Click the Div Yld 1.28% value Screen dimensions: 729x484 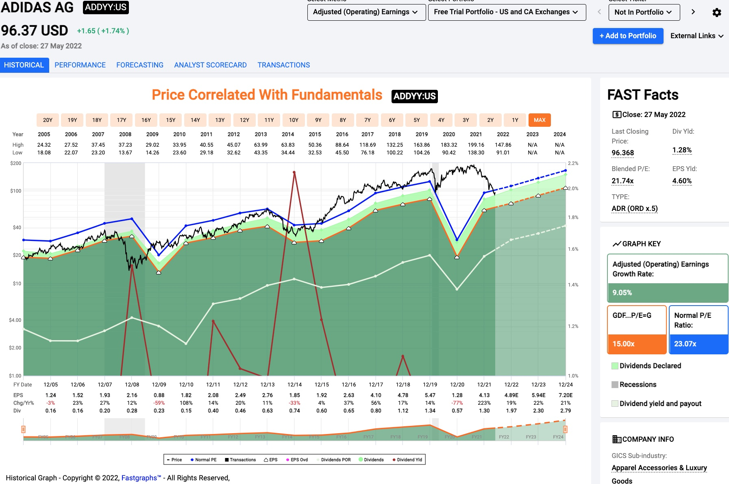pyautogui.click(x=682, y=150)
